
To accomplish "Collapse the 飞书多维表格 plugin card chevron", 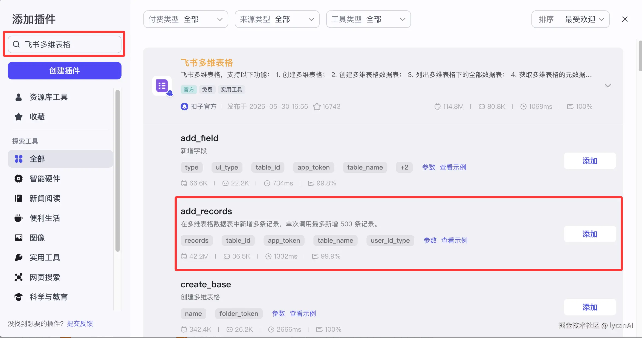I will (x=608, y=86).
